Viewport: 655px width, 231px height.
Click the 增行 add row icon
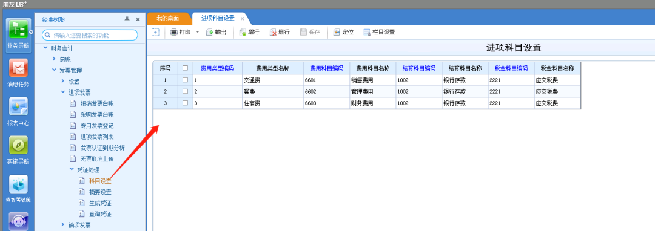(x=243, y=33)
